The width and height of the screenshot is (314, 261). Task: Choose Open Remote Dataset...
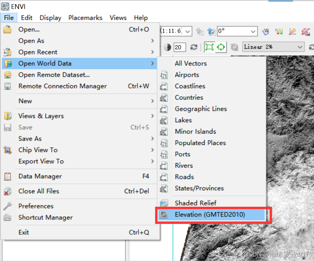point(79,75)
